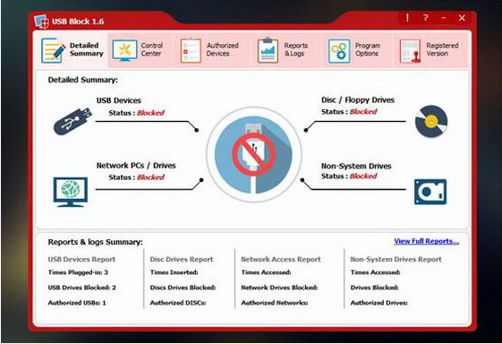
Task: Click Blocked status under Non-System Drives
Action: coord(363,176)
